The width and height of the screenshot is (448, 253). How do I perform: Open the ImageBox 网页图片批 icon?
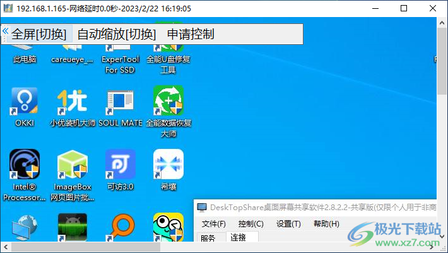[73, 164]
